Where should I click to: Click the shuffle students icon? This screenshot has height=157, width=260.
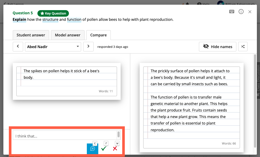tap(243, 47)
